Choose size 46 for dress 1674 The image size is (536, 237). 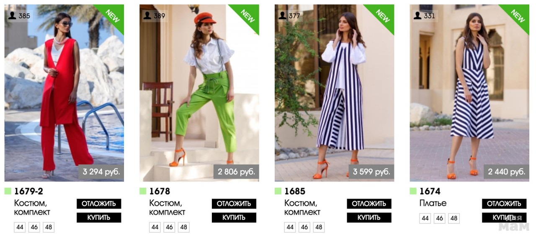coord(439,218)
